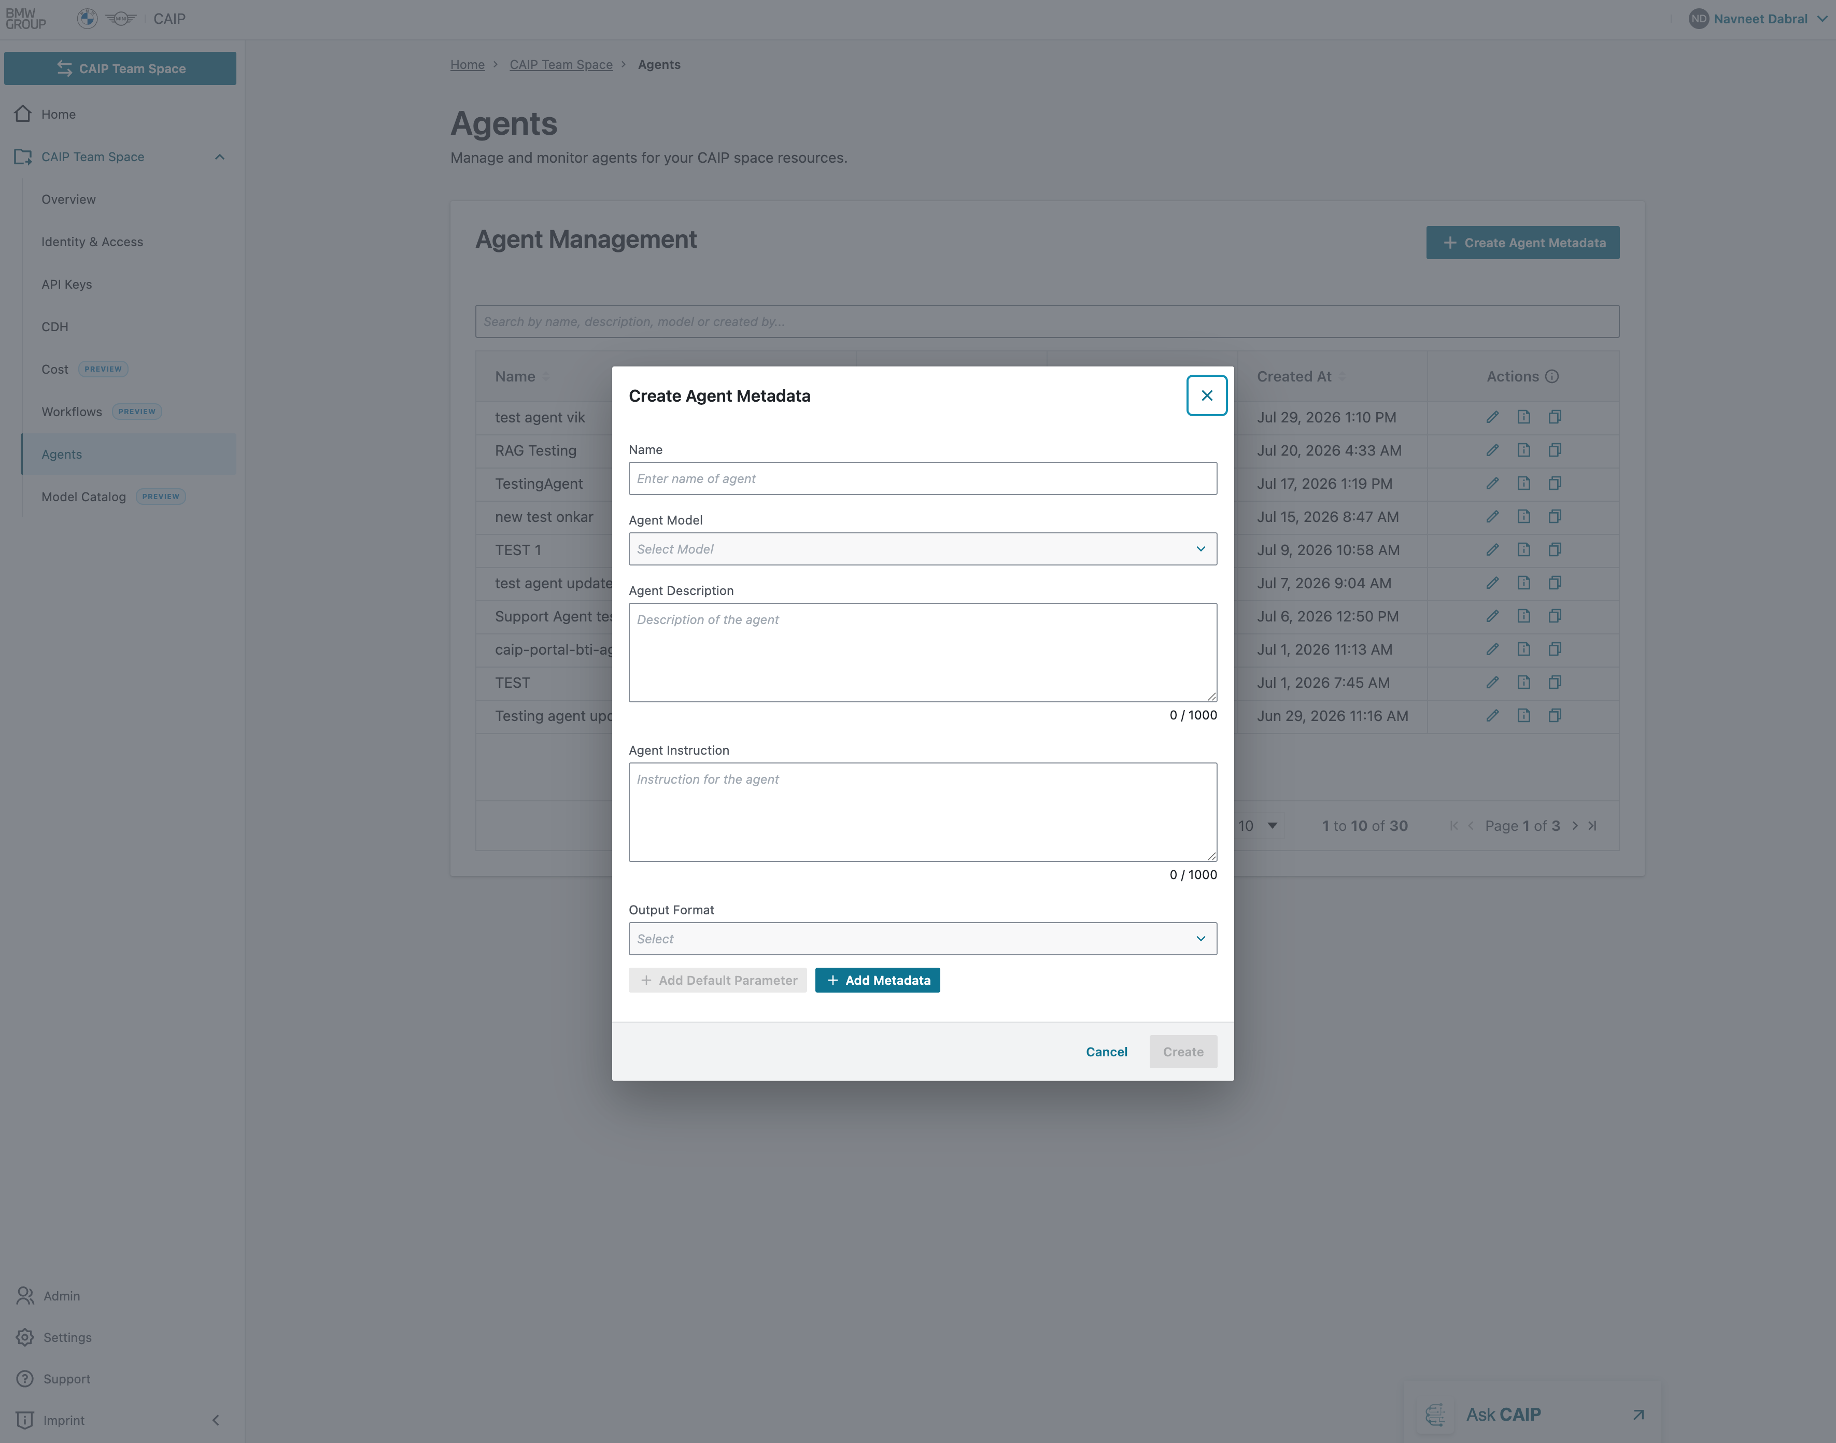Click 'test agent vik' row name
The width and height of the screenshot is (1836, 1443).
click(540, 417)
